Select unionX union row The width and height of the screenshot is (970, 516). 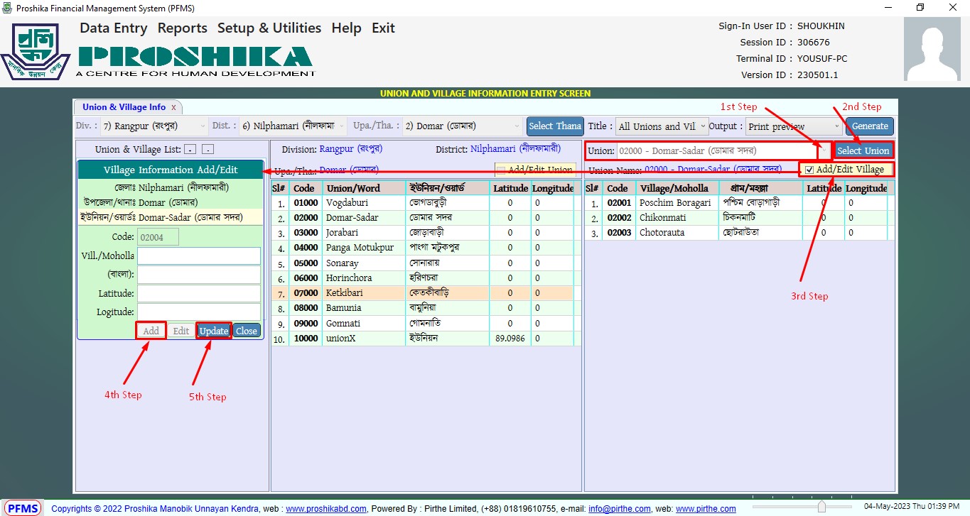click(422, 339)
